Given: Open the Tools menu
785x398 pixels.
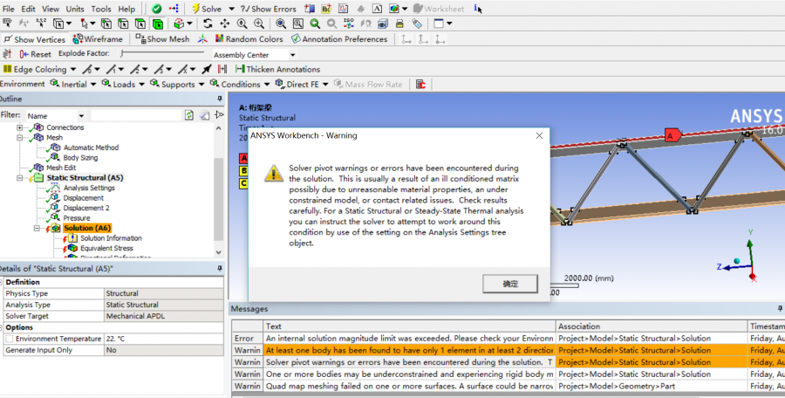Looking at the screenshot, I should click(x=101, y=9).
